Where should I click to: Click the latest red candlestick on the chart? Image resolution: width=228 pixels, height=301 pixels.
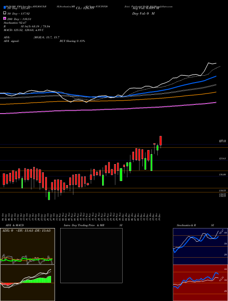coord(161,141)
